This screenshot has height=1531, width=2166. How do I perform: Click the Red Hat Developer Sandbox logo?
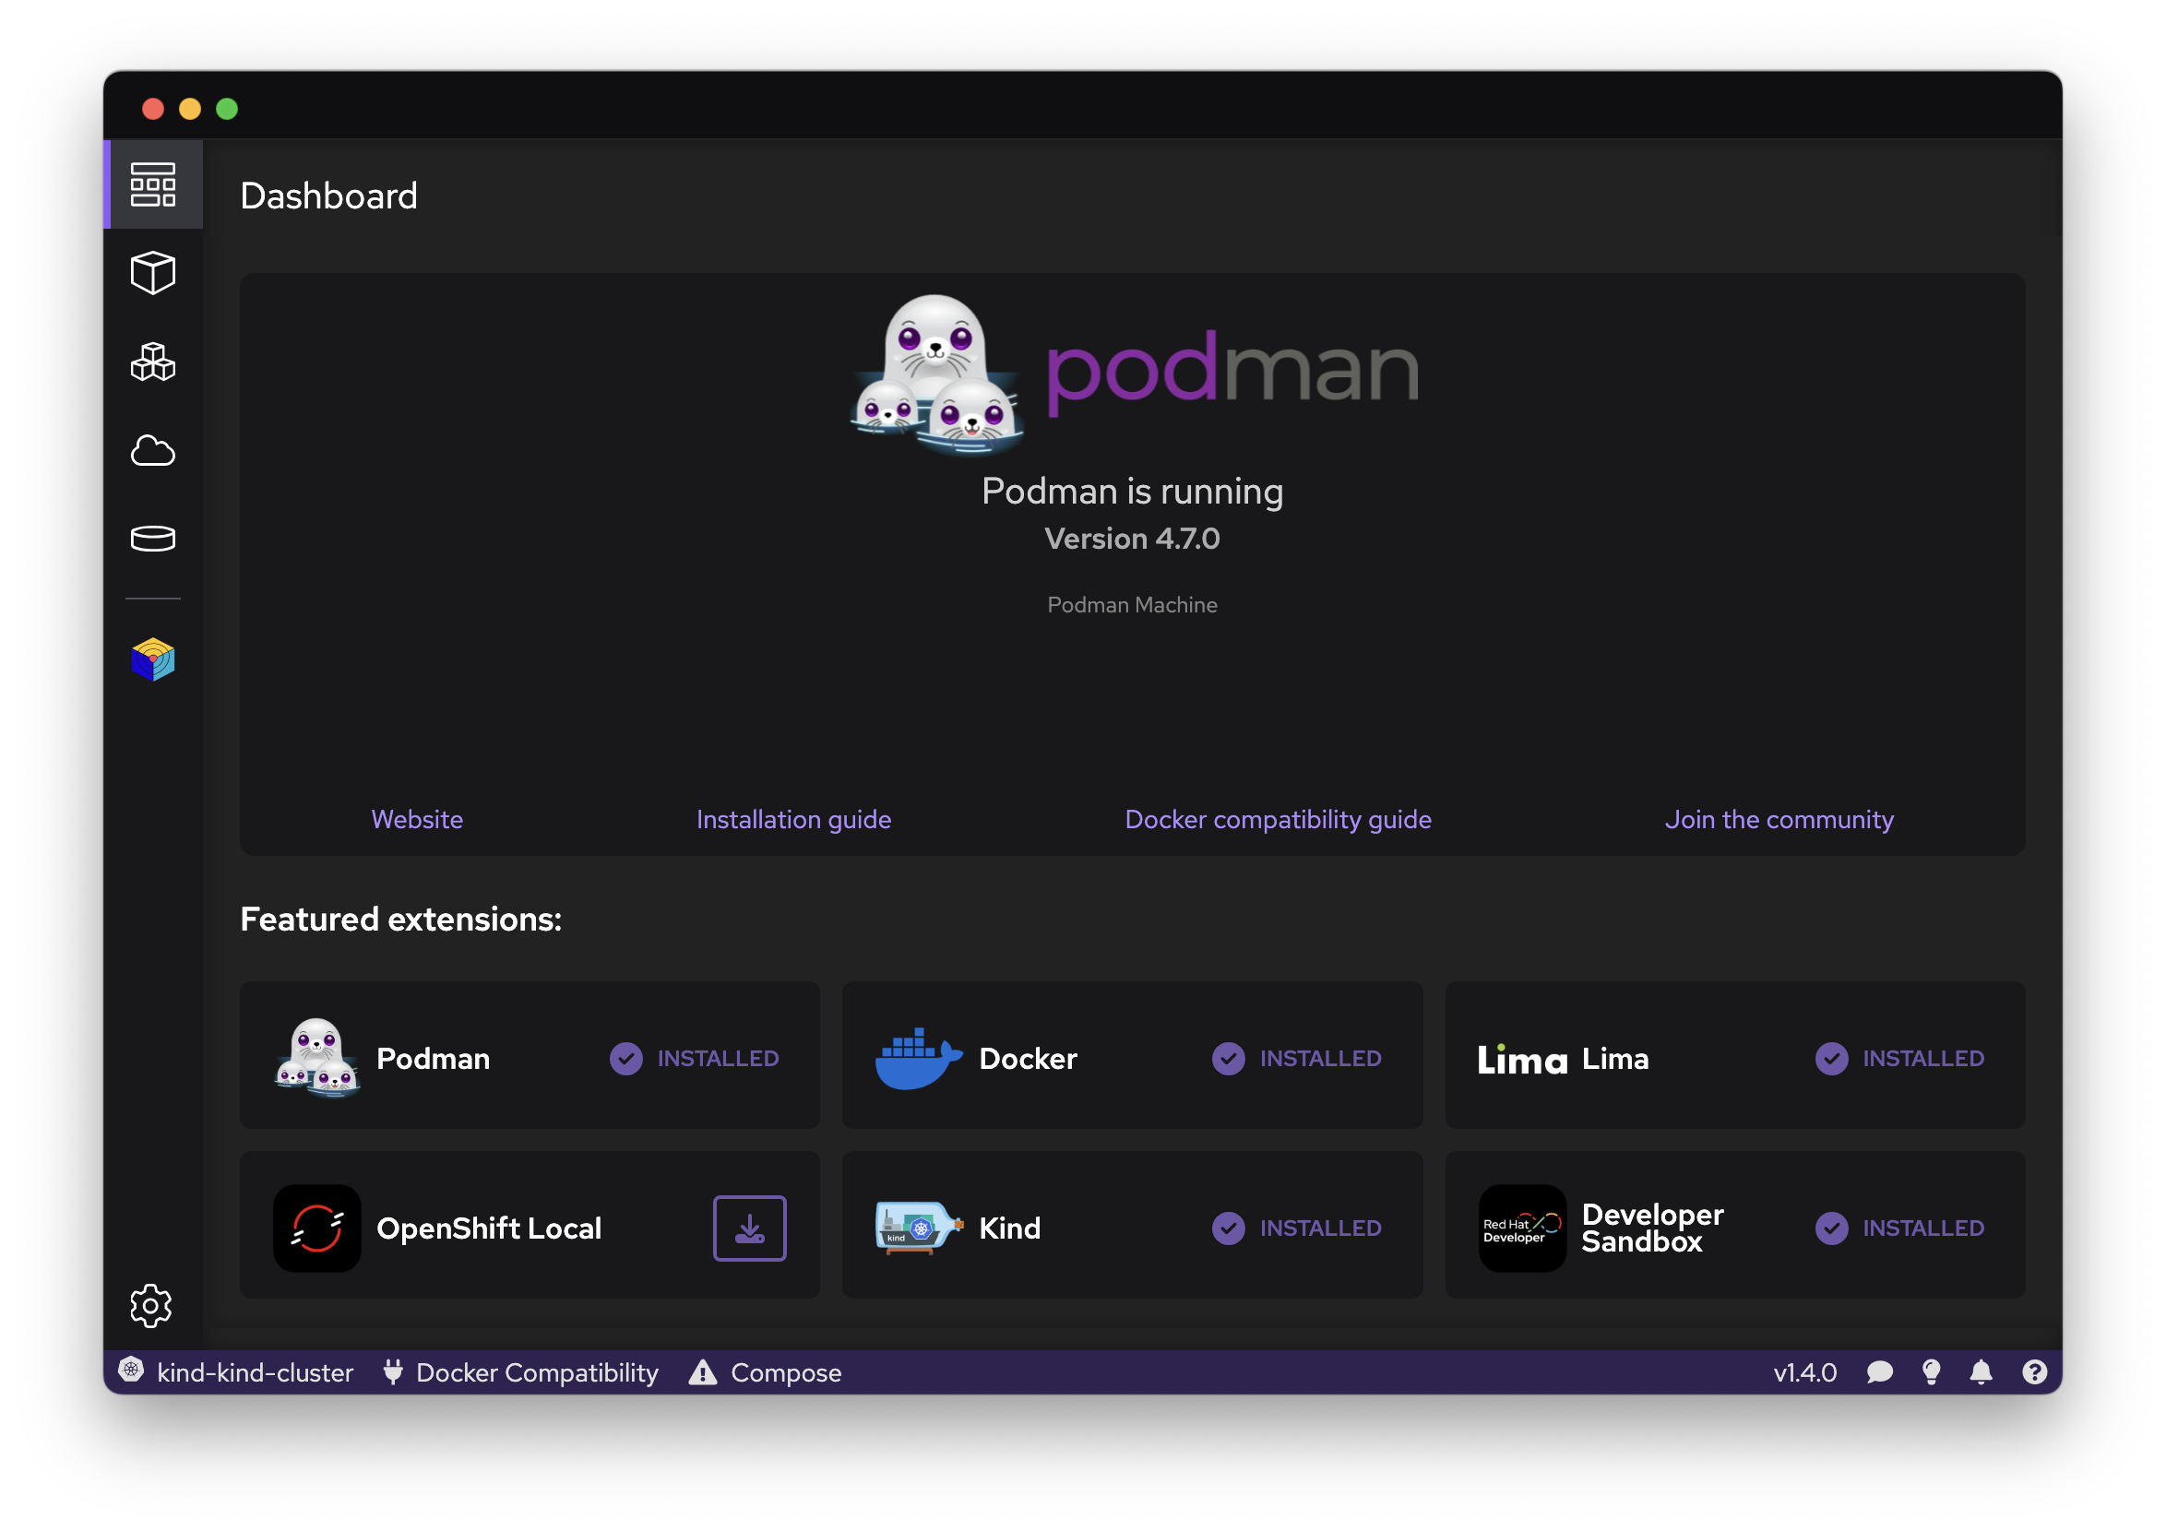[x=1522, y=1228]
